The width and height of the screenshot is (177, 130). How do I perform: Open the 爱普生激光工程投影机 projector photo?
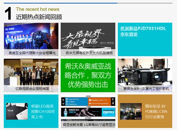[145, 72]
